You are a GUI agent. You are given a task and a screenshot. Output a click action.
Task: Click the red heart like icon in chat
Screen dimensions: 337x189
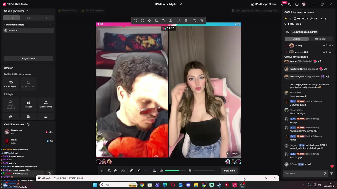click(x=332, y=166)
